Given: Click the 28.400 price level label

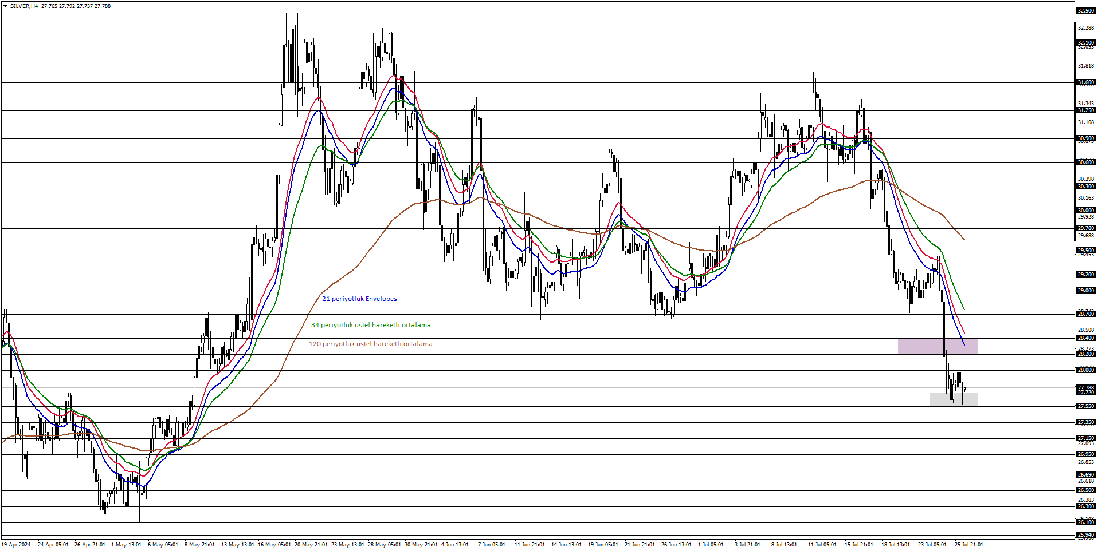Looking at the screenshot, I should point(1086,338).
